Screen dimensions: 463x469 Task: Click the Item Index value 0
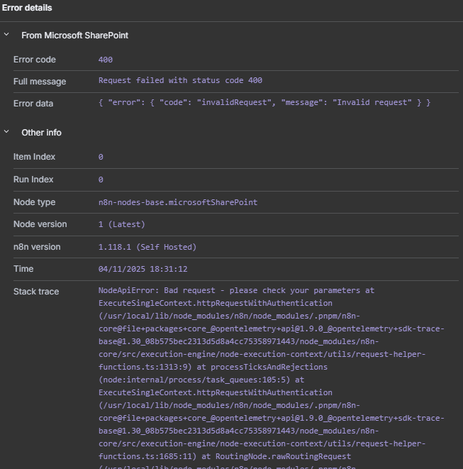(101, 157)
